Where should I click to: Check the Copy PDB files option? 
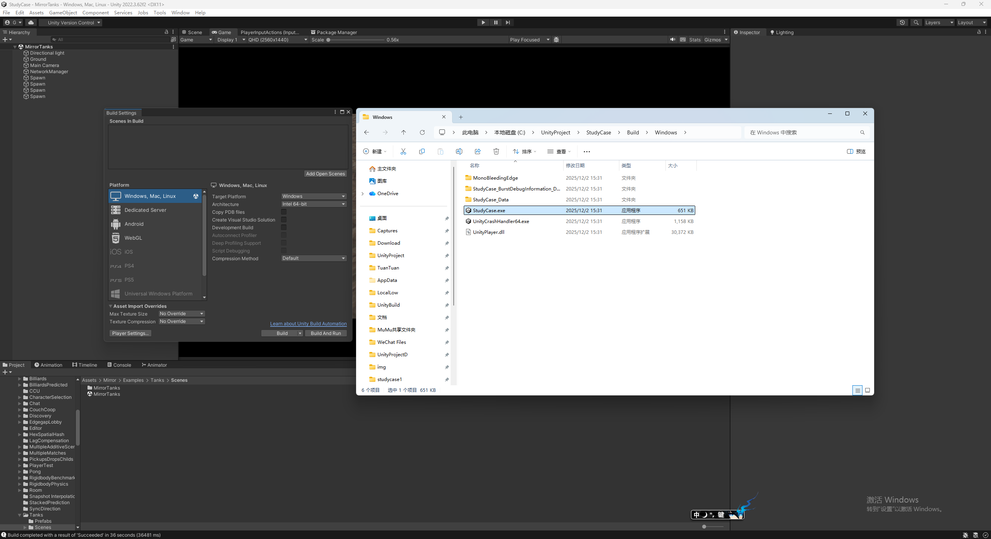click(284, 212)
